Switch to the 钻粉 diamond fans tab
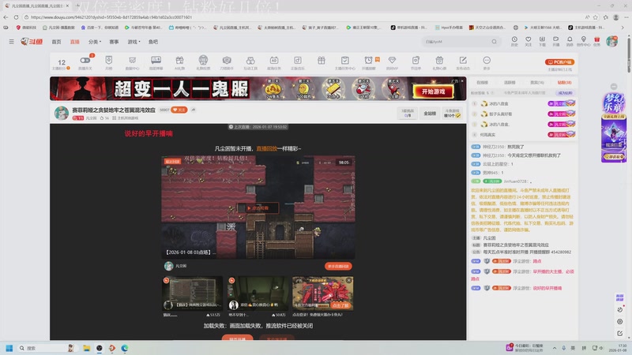 pyautogui.click(x=564, y=83)
